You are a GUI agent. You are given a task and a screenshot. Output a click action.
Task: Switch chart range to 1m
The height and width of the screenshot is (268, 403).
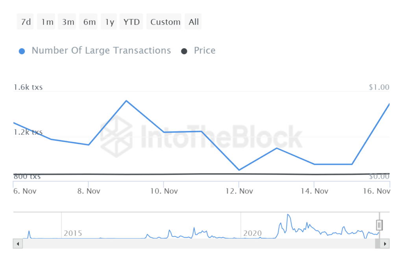(47, 22)
